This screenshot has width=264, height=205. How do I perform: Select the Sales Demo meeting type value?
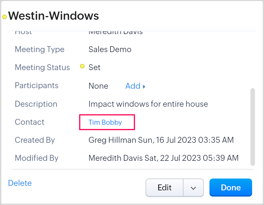pyautogui.click(x=110, y=50)
